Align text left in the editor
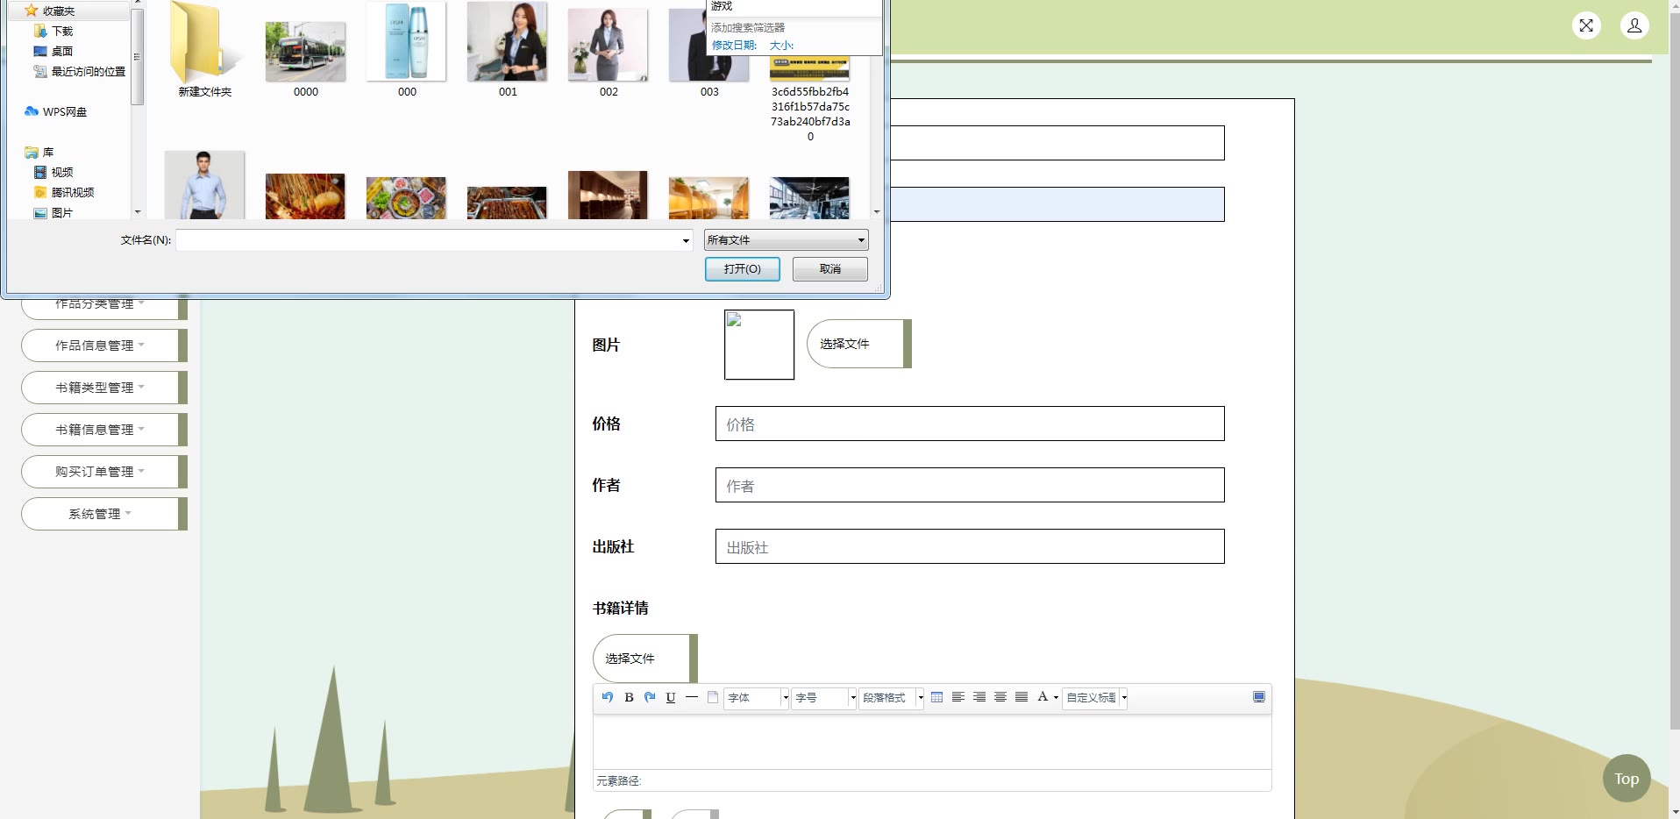The image size is (1680, 819). pyautogui.click(x=958, y=697)
